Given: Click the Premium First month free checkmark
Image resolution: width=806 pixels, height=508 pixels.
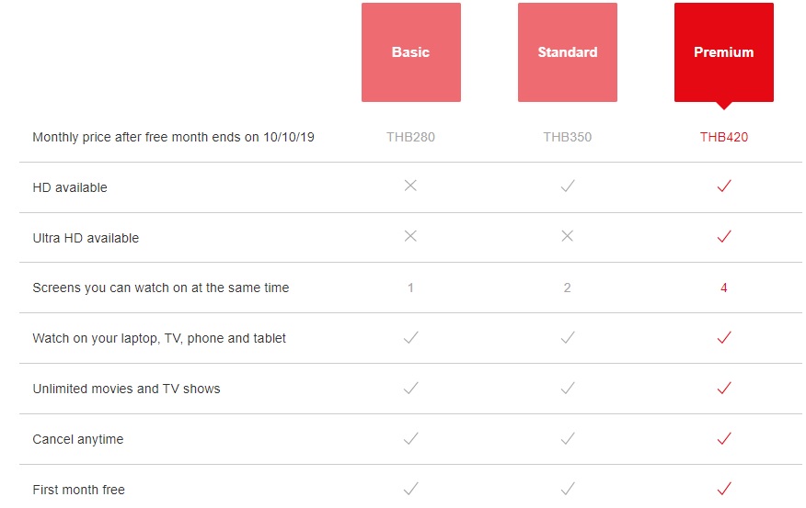Looking at the screenshot, I should [724, 489].
